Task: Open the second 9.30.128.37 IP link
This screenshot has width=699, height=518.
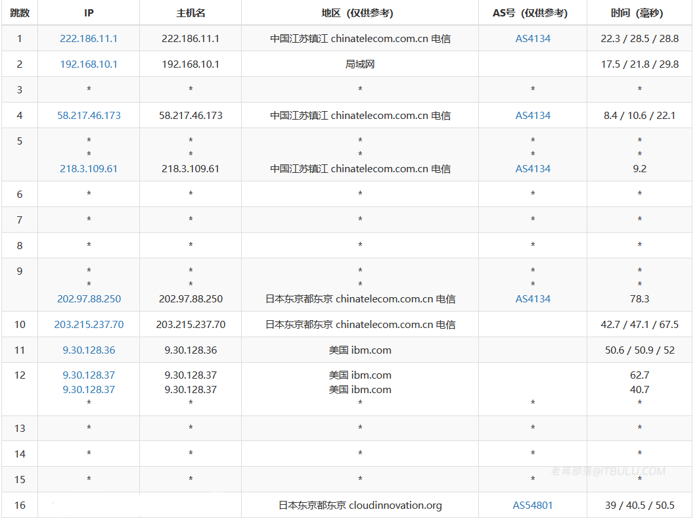Action: [89, 390]
